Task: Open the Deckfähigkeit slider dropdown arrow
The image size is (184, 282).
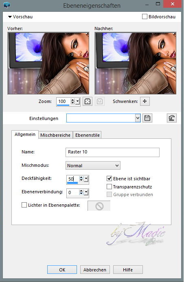Action: coord(86,179)
